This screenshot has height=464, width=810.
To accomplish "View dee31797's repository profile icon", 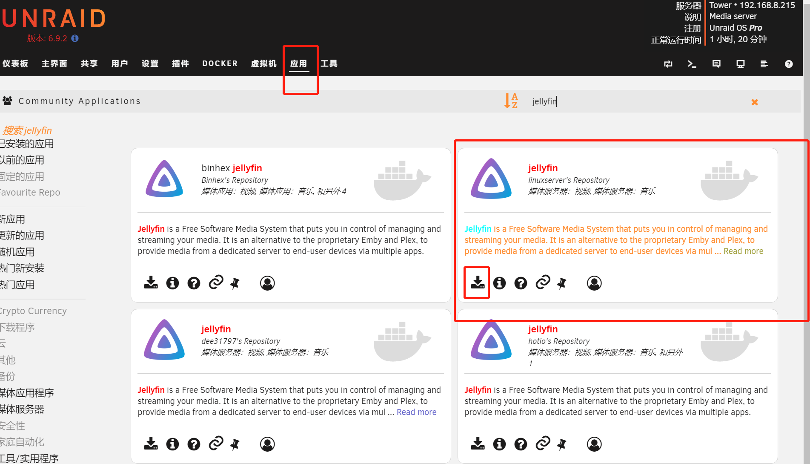I will [x=267, y=444].
